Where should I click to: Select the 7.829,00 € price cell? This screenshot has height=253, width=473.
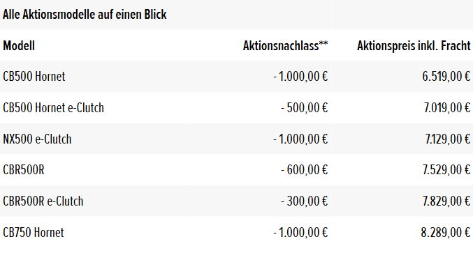[446, 201]
